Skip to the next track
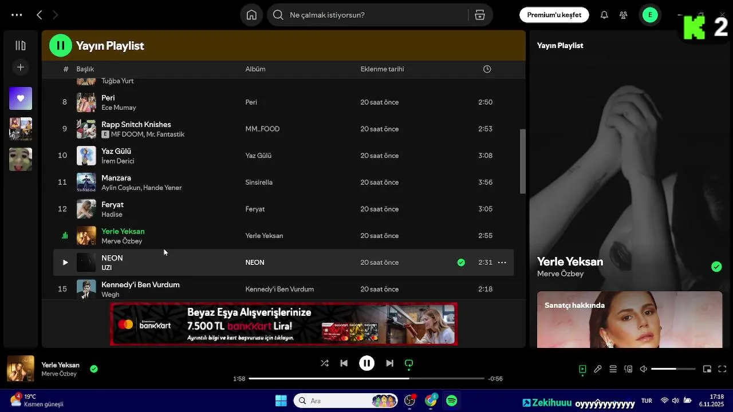This screenshot has width=733, height=412. click(x=389, y=363)
